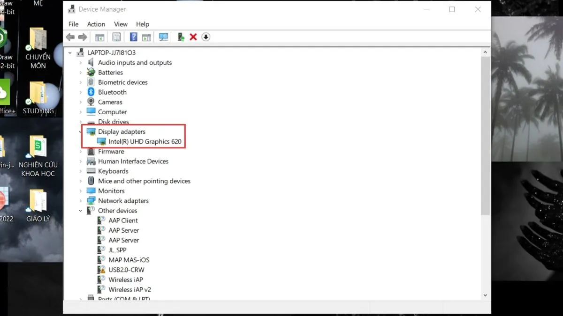Expand the Bluetooth category
The width and height of the screenshot is (563, 316).
click(81, 92)
